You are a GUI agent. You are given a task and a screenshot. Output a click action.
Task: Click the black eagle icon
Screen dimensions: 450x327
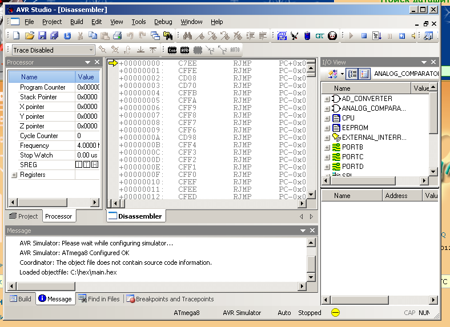pyautogui.click(x=295, y=35)
